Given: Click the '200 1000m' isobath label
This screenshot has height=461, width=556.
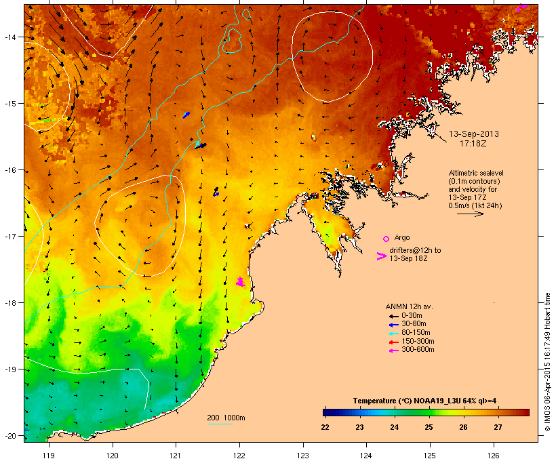Looking at the screenshot, I should tap(226, 418).
